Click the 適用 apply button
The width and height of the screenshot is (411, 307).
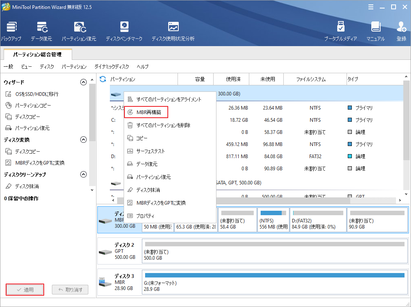coord(25,290)
